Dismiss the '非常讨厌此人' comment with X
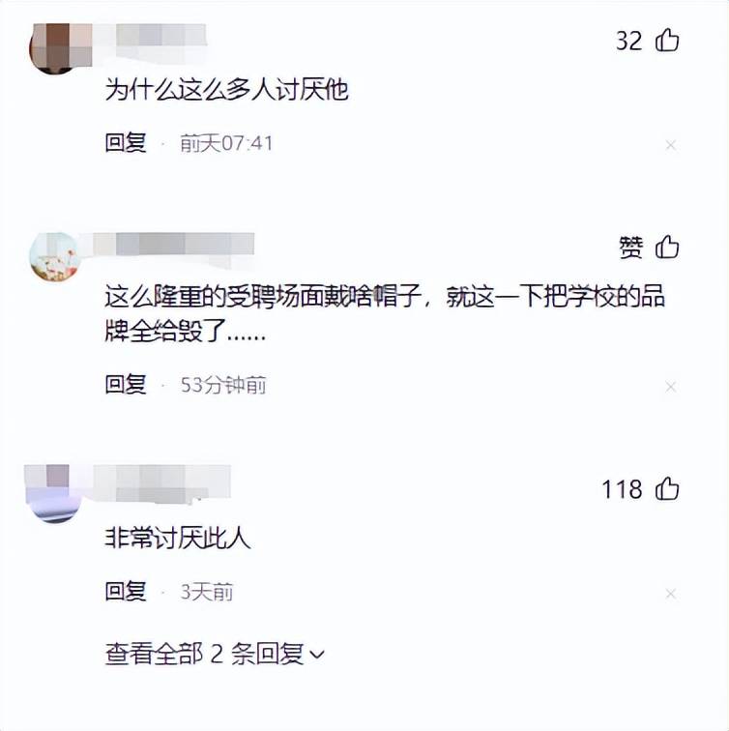 (x=671, y=594)
